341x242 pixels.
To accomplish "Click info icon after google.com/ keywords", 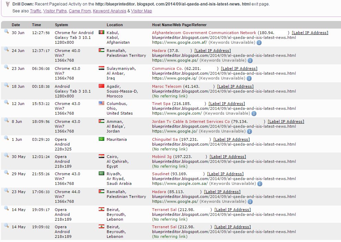I will point(254,113).
